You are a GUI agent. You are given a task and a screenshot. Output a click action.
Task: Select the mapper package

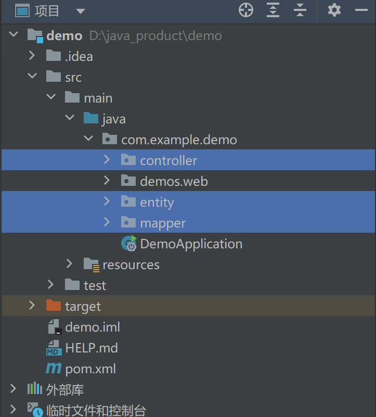162,222
